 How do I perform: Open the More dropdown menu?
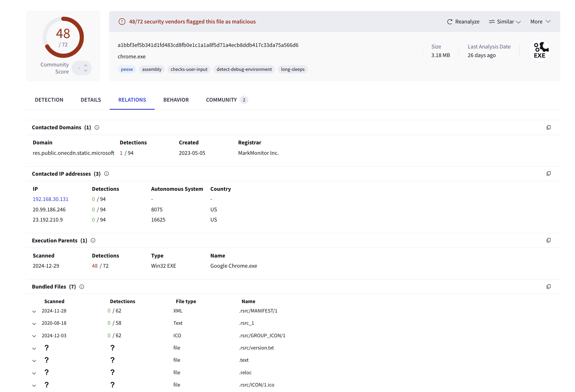(x=540, y=22)
